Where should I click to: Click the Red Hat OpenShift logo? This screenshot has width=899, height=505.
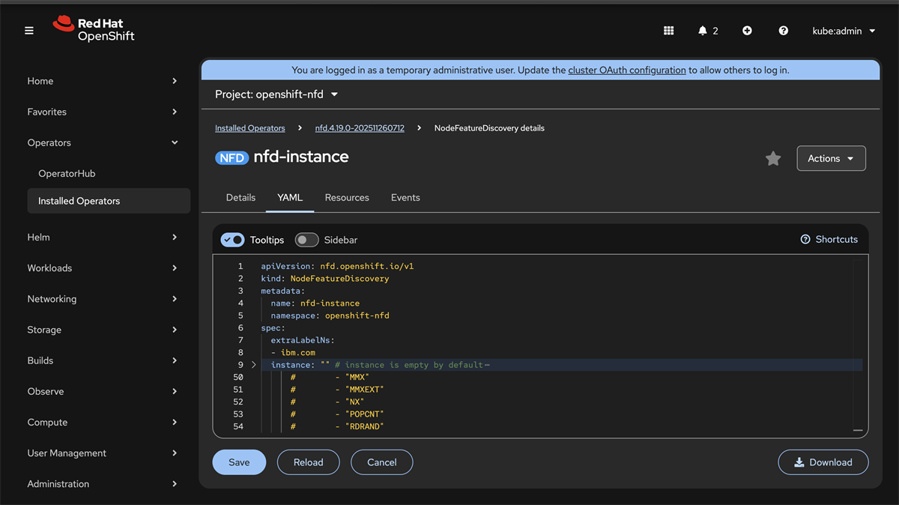click(94, 29)
